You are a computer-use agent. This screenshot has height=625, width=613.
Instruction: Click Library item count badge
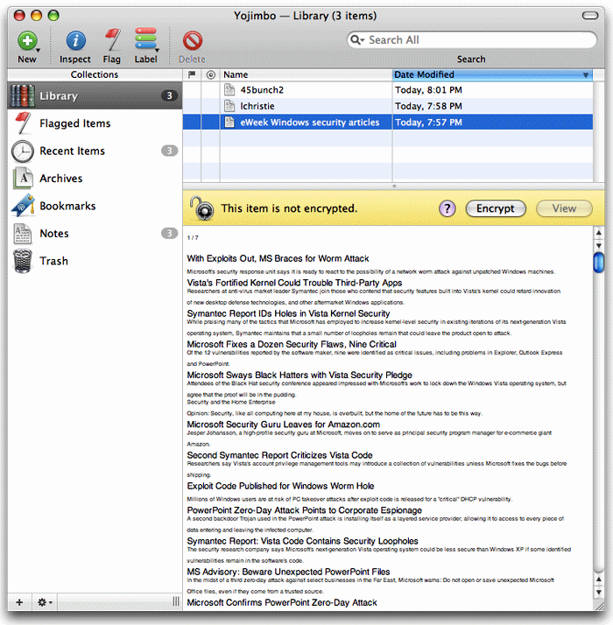pyautogui.click(x=170, y=95)
